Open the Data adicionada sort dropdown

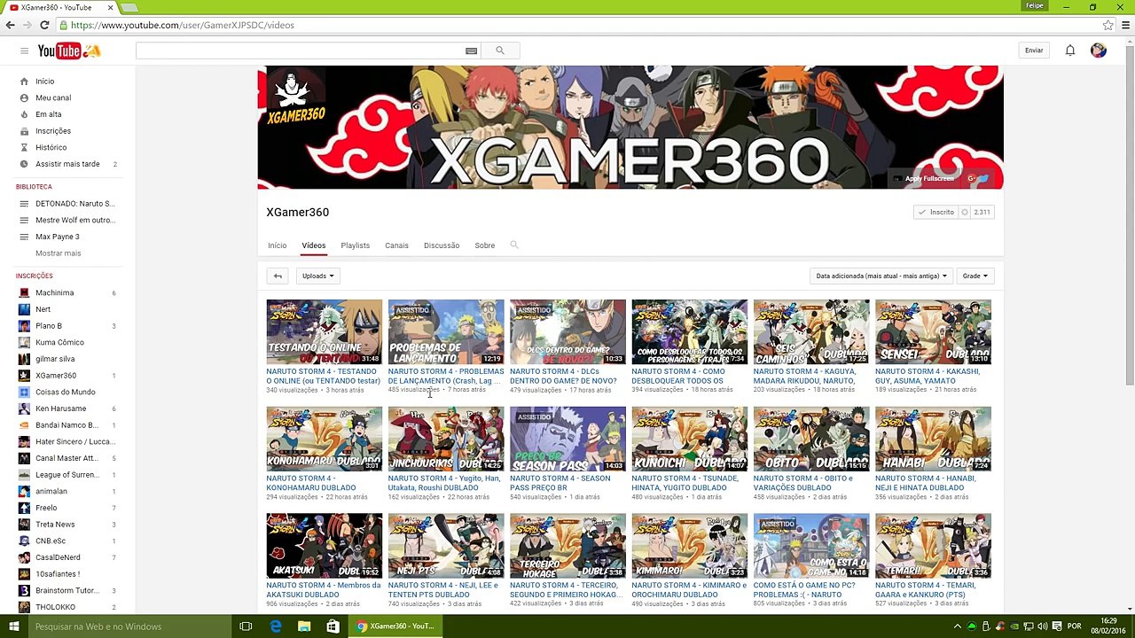click(881, 276)
